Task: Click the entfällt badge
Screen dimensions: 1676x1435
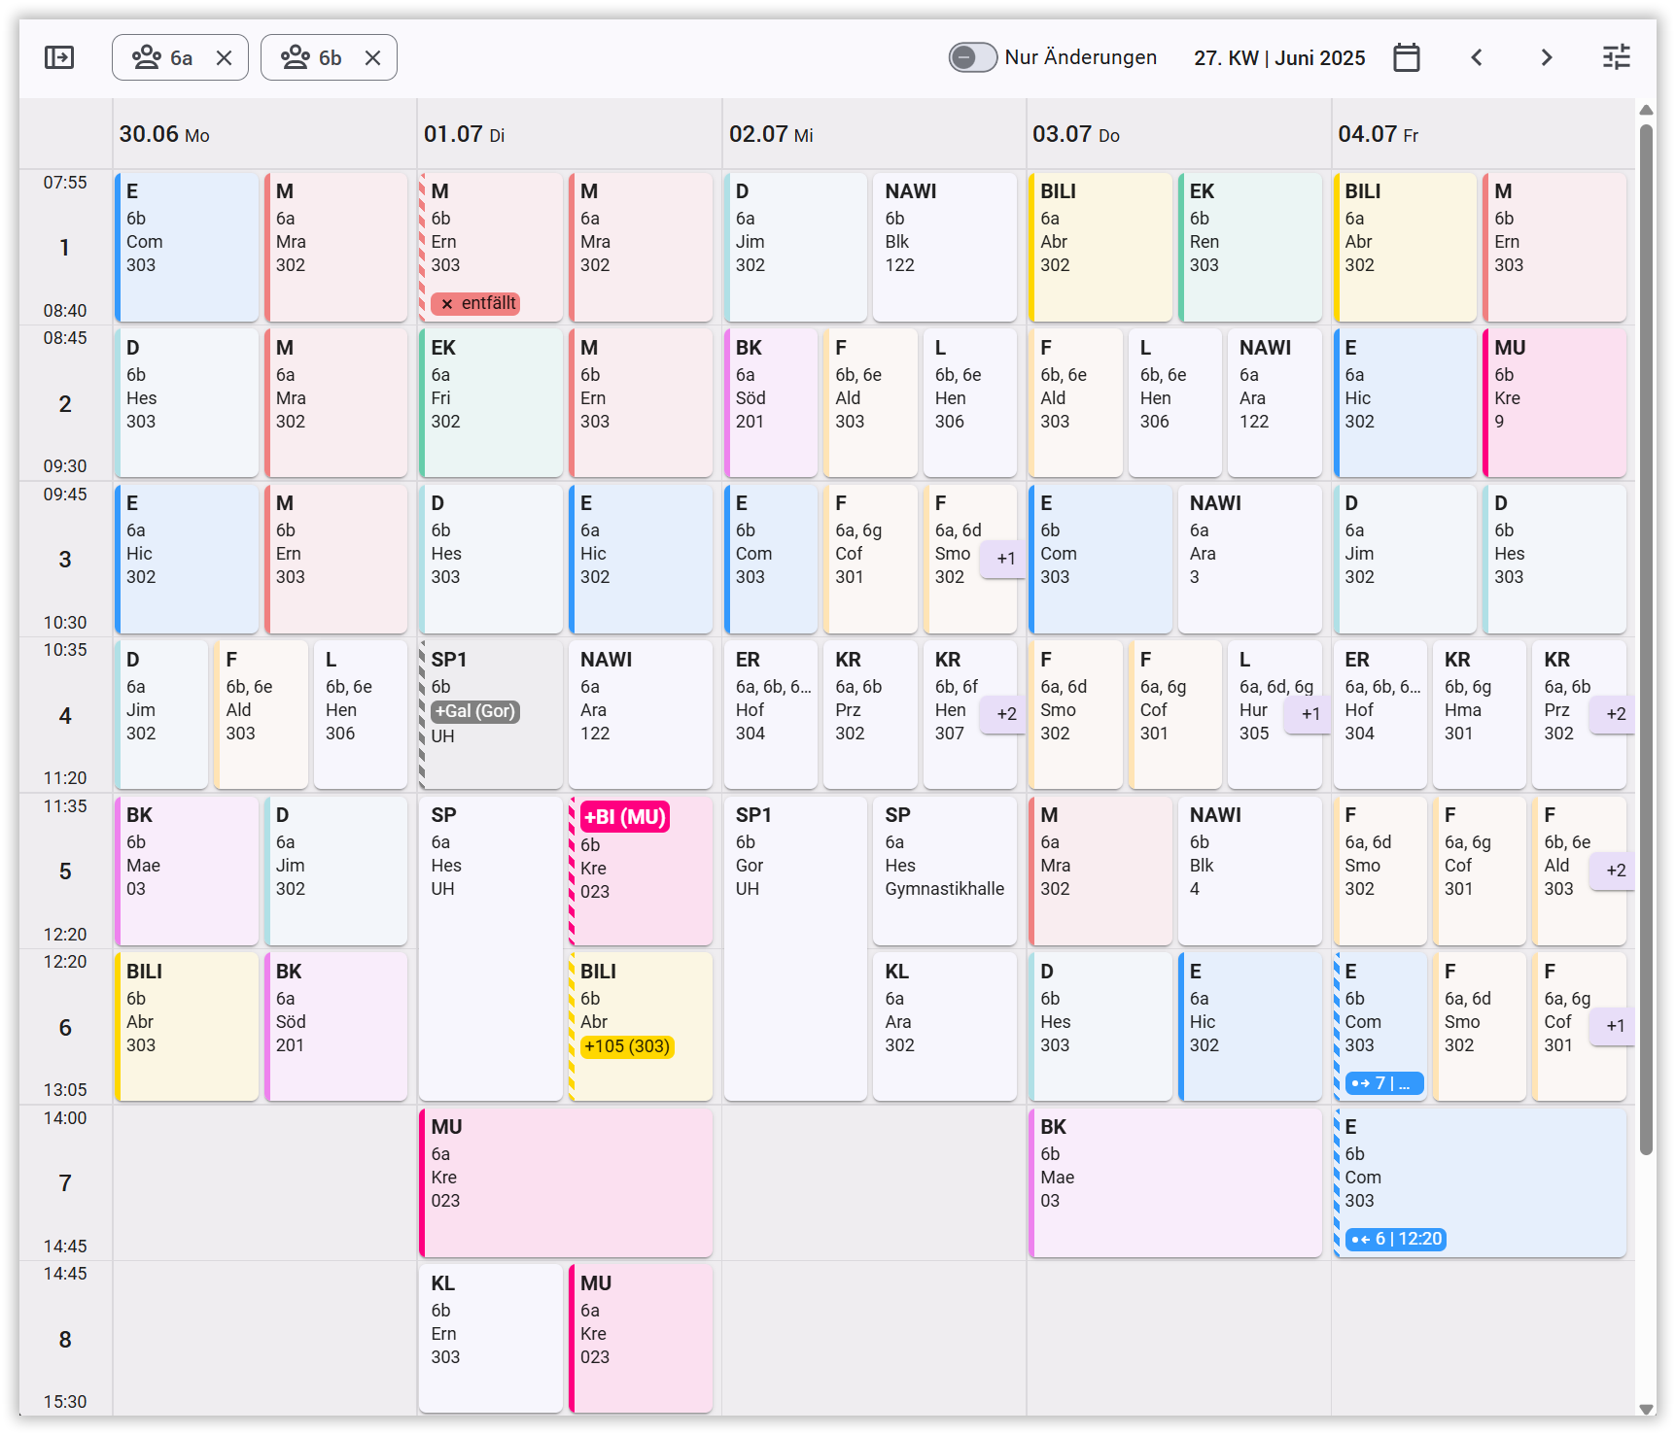Action: pyautogui.click(x=475, y=303)
